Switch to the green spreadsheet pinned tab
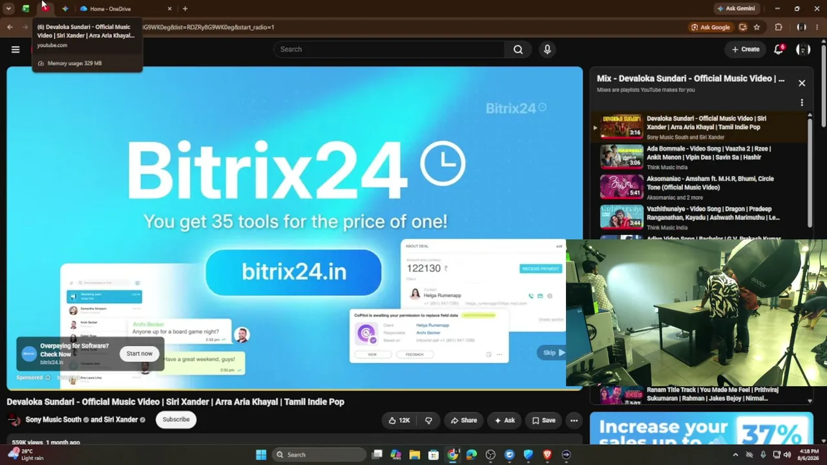The image size is (827, 465). pyautogui.click(x=26, y=8)
